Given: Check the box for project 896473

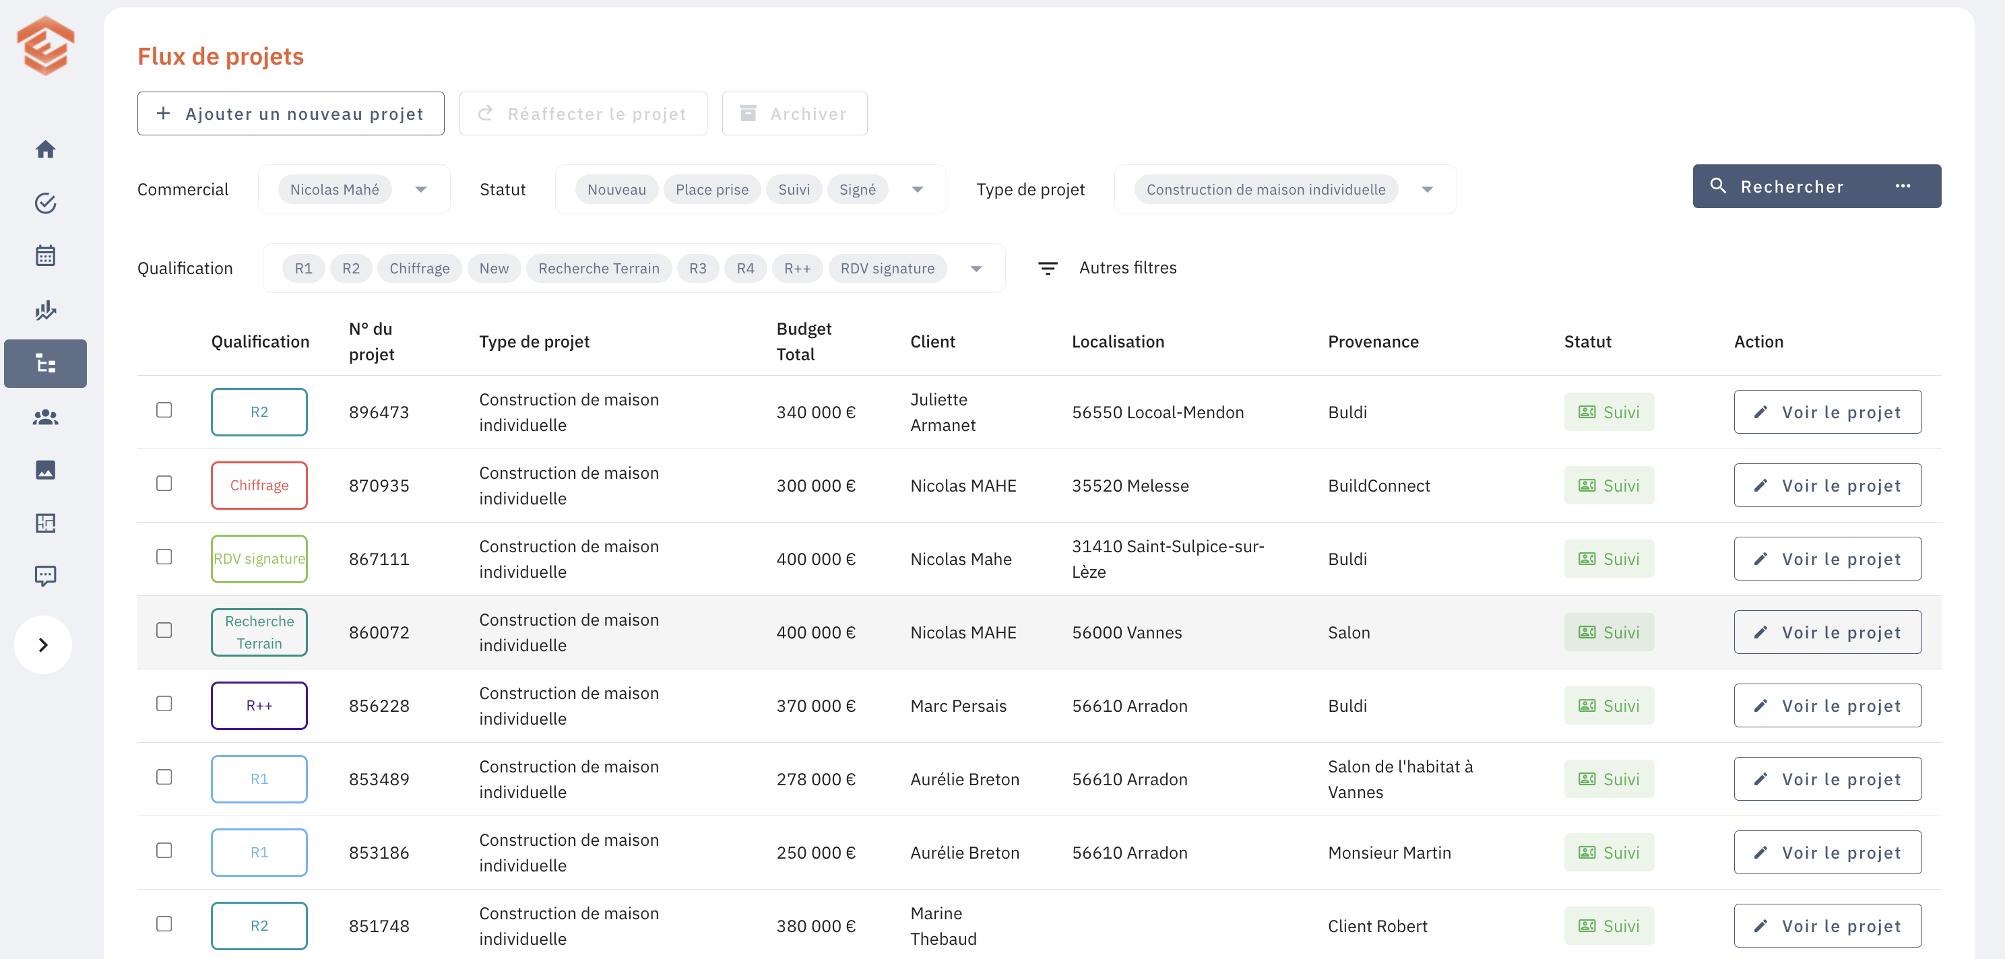Looking at the screenshot, I should point(164,410).
